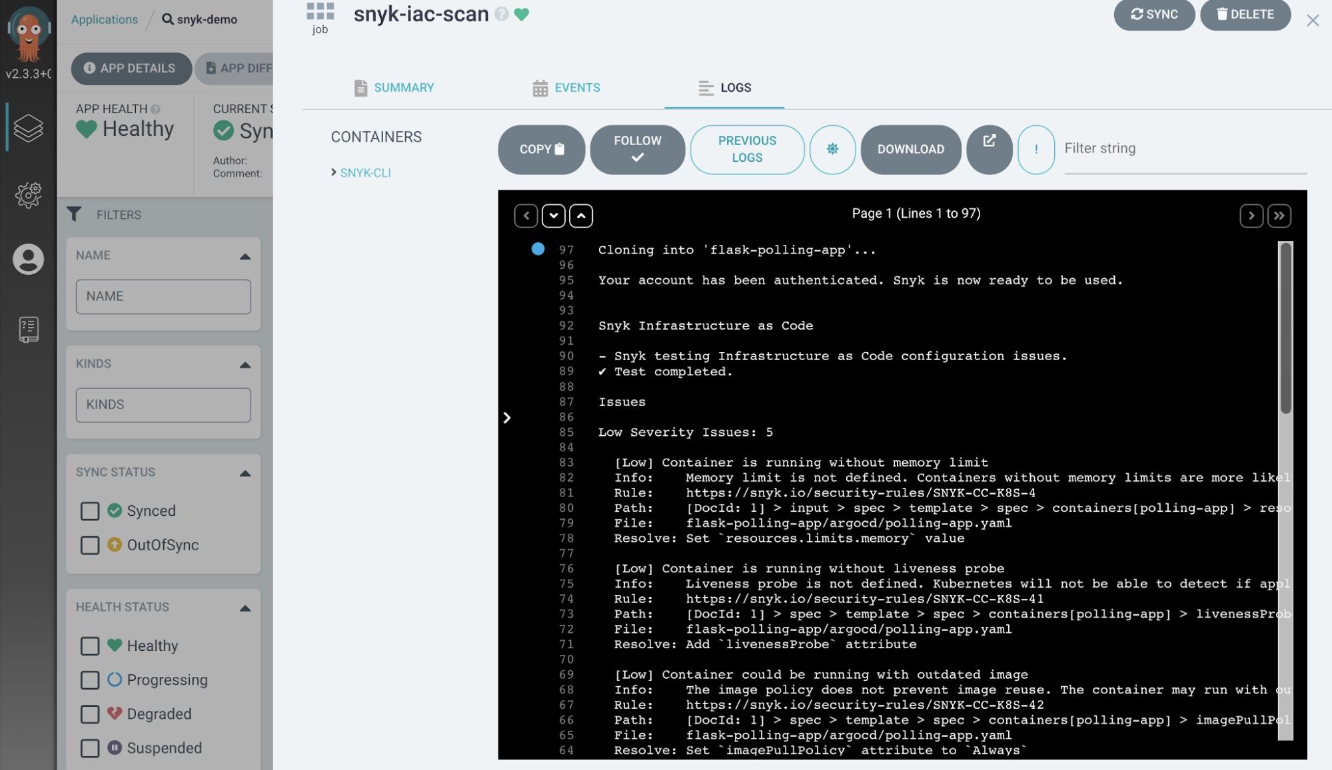Viewport: 1332px width, 770px height.
Task: Enable the Healthy checkbox in Health Status
Action: click(x=90, y=646)
